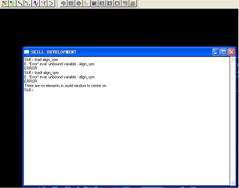Screen dimensions: 239x188
Task: Click "There are no elements in world window" message
Action: 65,86
